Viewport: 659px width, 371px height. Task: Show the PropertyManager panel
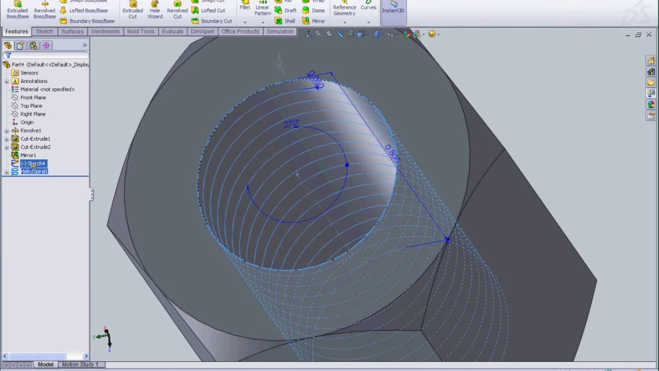[21, 45]
